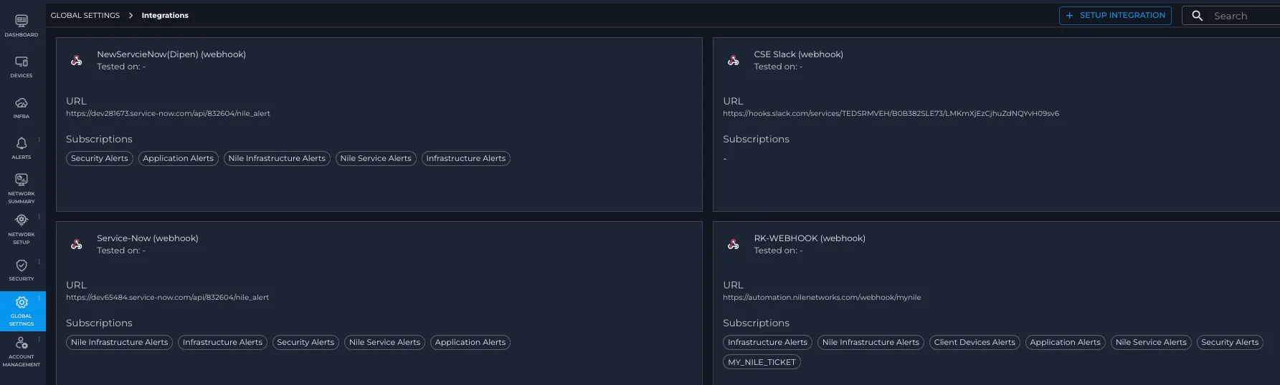Click the SETUP INTEGRATION button
This screenshot has width=1280, height=385.
(1115, 15)
